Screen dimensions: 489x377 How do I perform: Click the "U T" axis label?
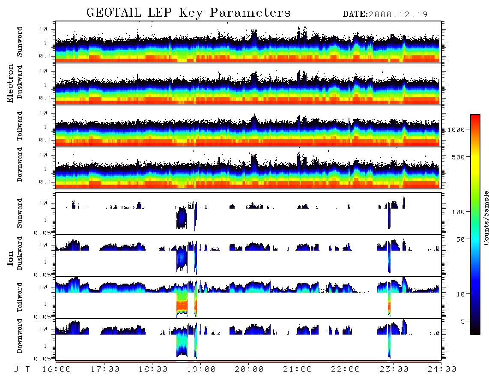point(22,370)
